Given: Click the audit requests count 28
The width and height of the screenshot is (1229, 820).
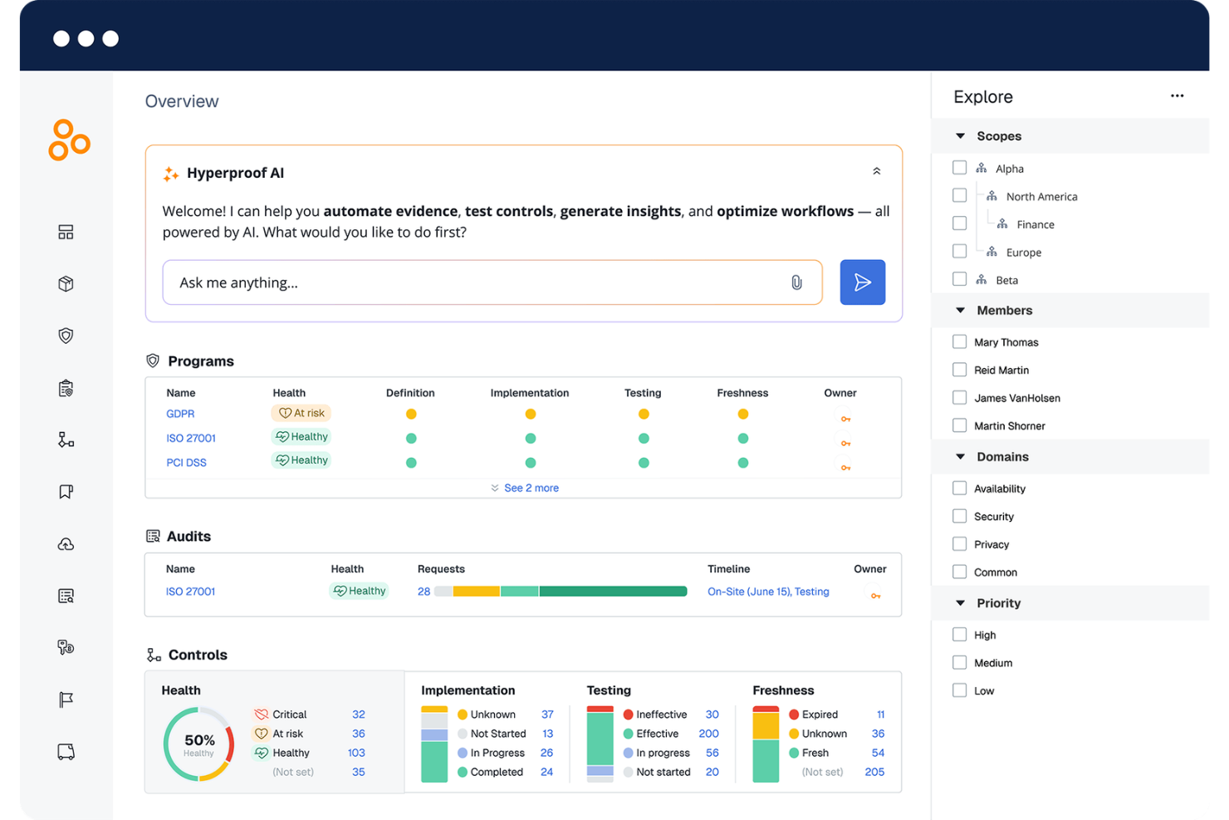Looking at the screenshot, I should (424, 592).
